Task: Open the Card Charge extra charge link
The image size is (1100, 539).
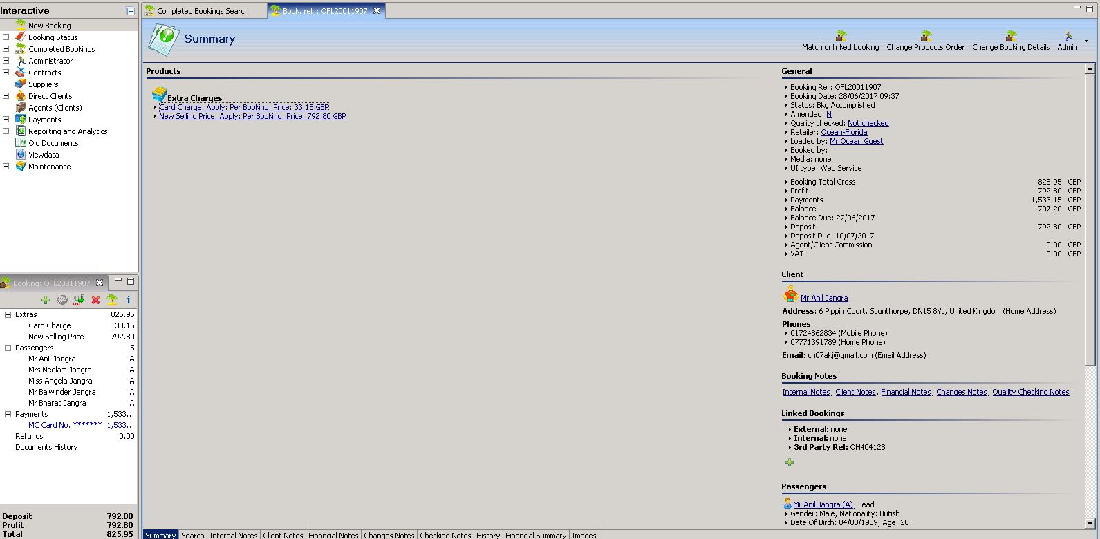Action: pyautogui.click(x=244, y=107)
